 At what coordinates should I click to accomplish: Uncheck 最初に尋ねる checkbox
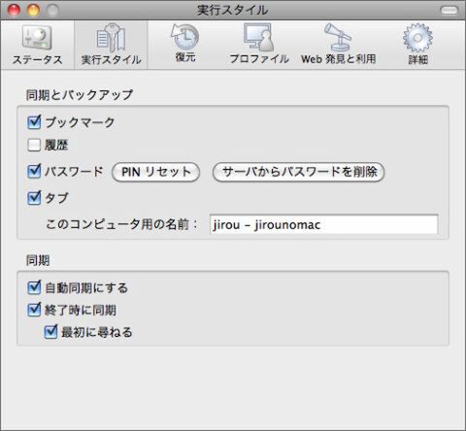tap(50, 332)
